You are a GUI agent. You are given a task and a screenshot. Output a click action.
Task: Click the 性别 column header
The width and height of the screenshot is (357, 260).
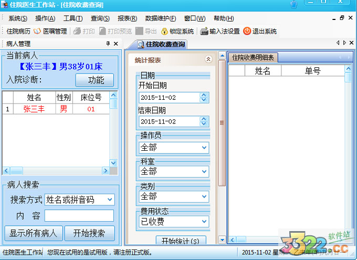click(64, 98)
